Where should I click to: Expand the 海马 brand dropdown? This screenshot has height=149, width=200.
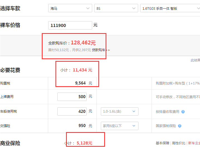(70, 8)
